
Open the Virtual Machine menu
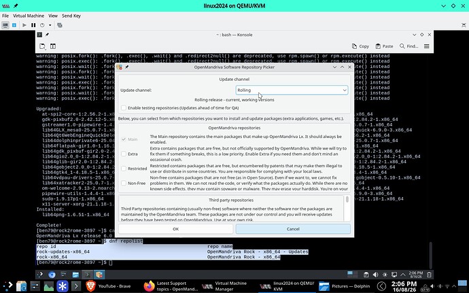click(29, 16)
